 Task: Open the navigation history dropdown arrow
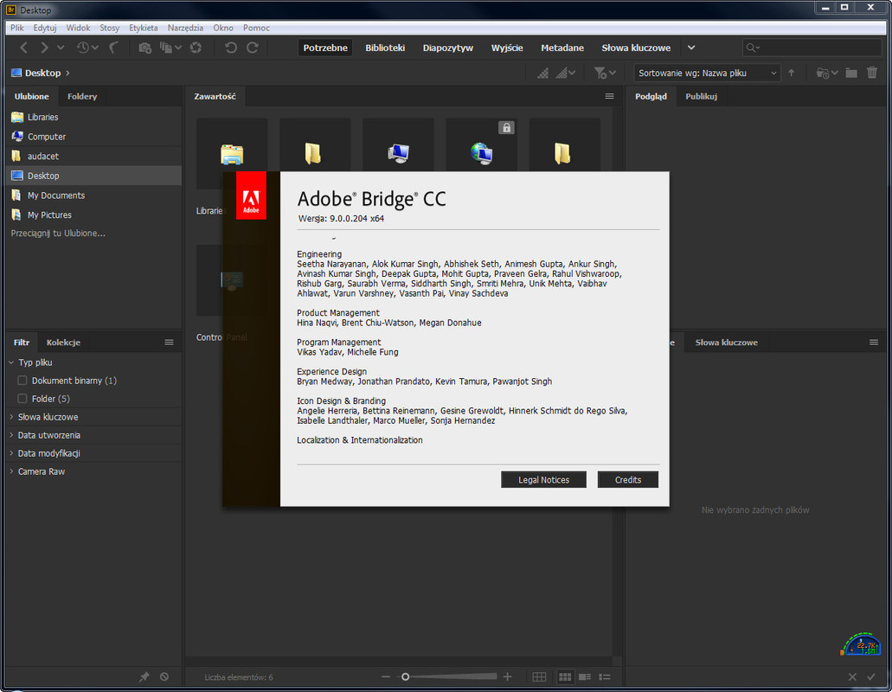click(x=61, y=48)
